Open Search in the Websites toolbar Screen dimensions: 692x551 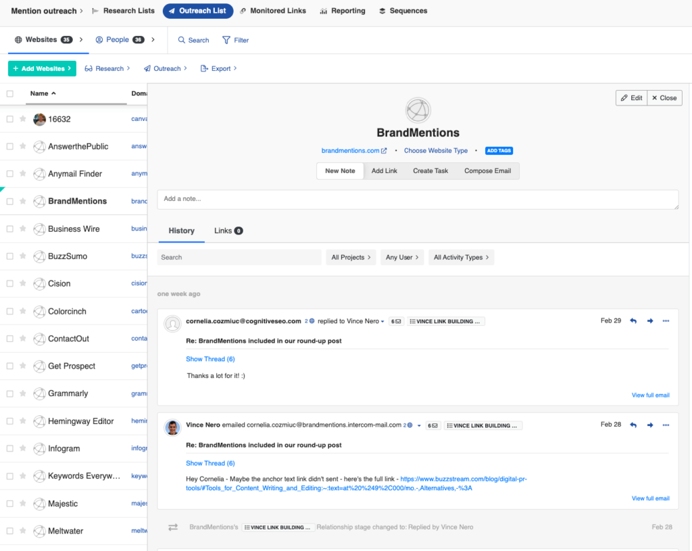click(x=193, y=40)
